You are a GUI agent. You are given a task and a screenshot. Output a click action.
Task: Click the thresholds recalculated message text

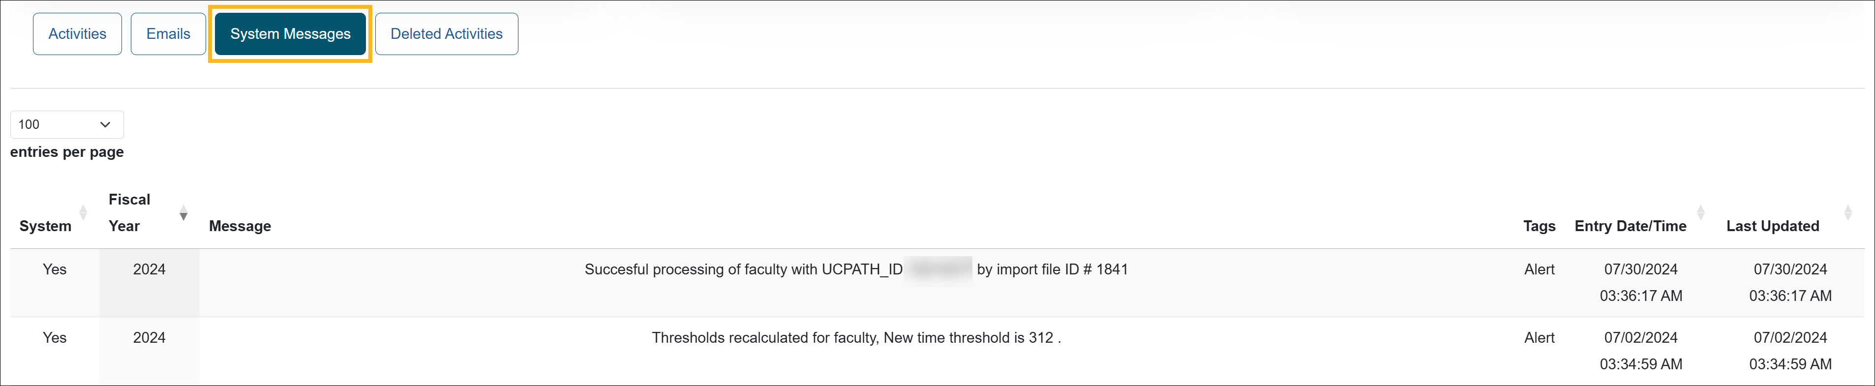[856, 337]
